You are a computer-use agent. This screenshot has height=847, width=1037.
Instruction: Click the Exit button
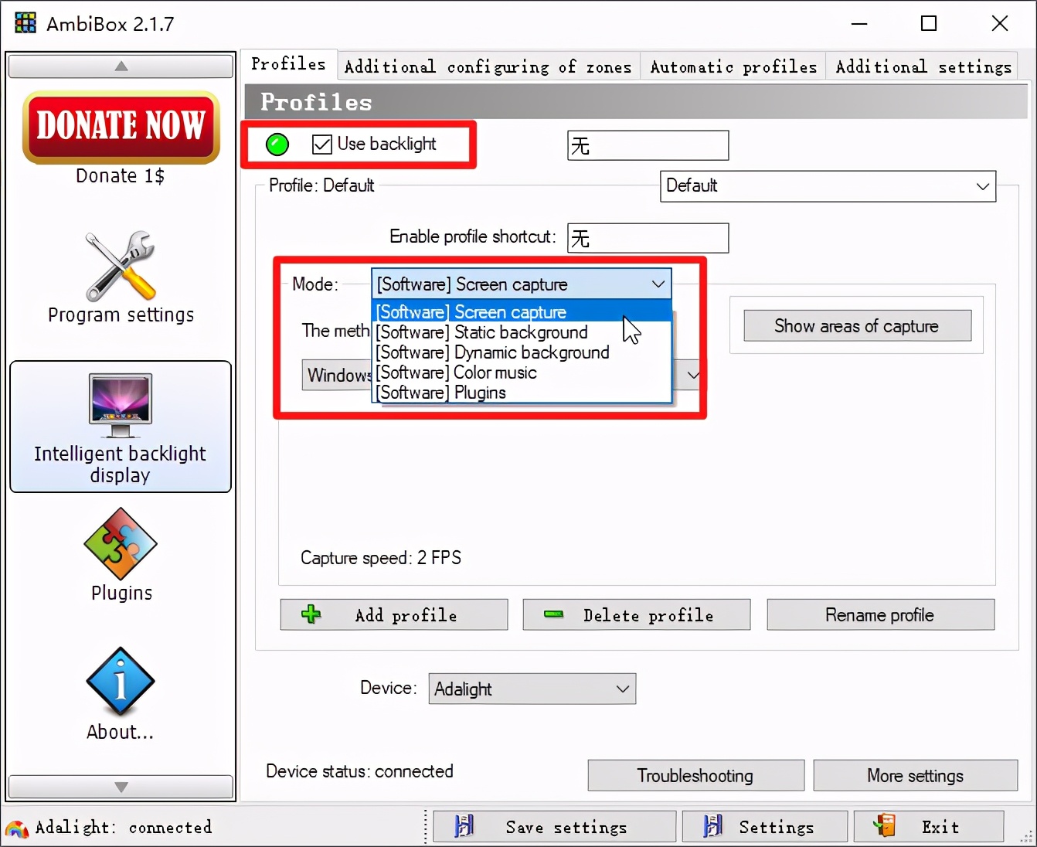point(929,826)
